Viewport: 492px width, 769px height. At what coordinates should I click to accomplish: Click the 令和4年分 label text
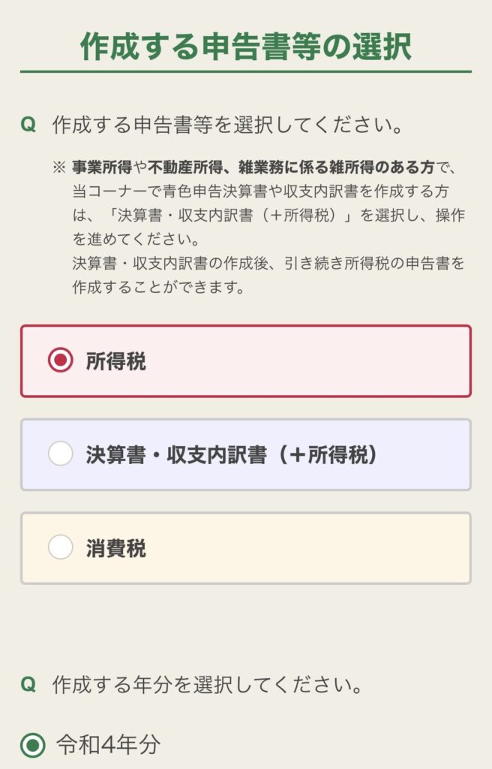(109, 746)
